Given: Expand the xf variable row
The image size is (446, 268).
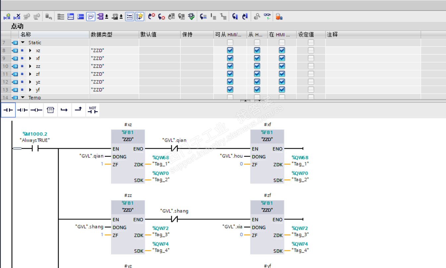Looking at the screenshot, I should point(30,58).
